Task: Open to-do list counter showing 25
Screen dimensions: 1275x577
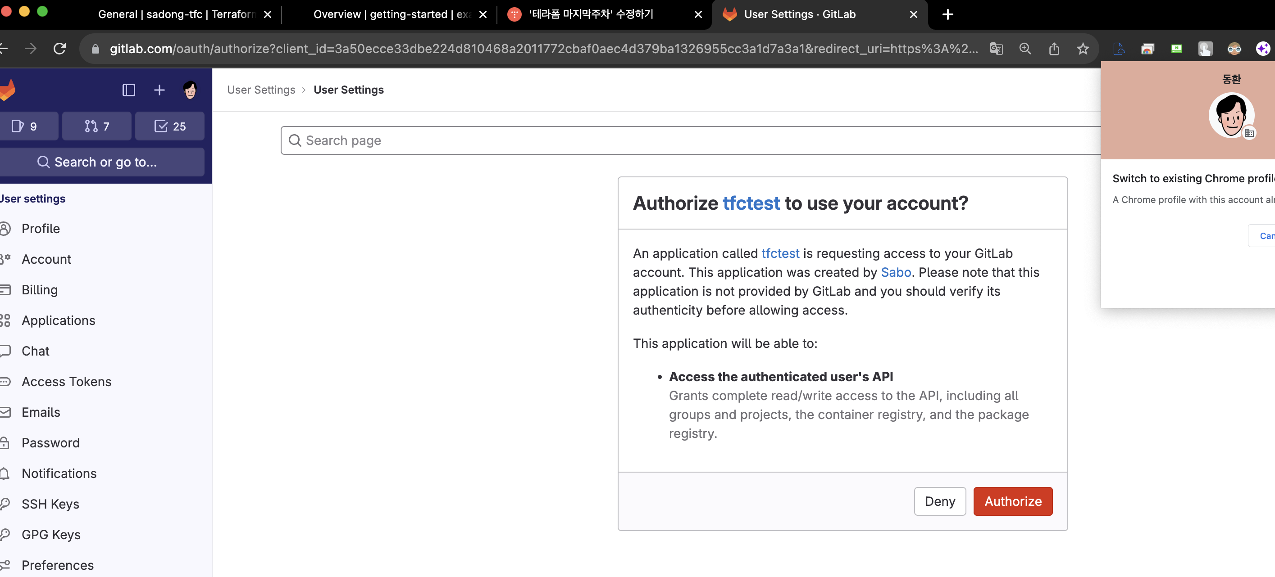Action: point(170,126)
